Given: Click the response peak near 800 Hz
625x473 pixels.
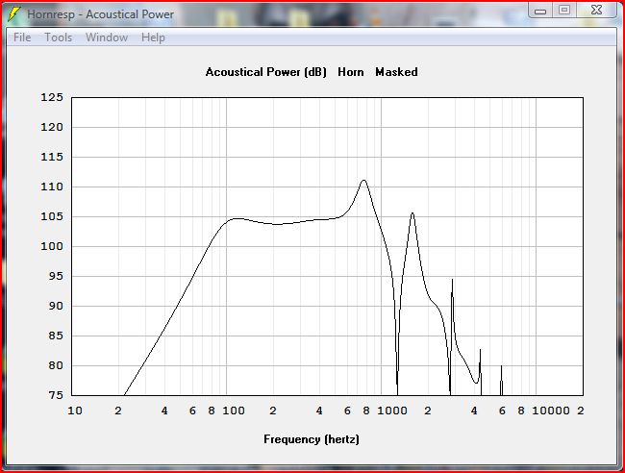Looking at the screenshot, I should click(x=363, y=180).
